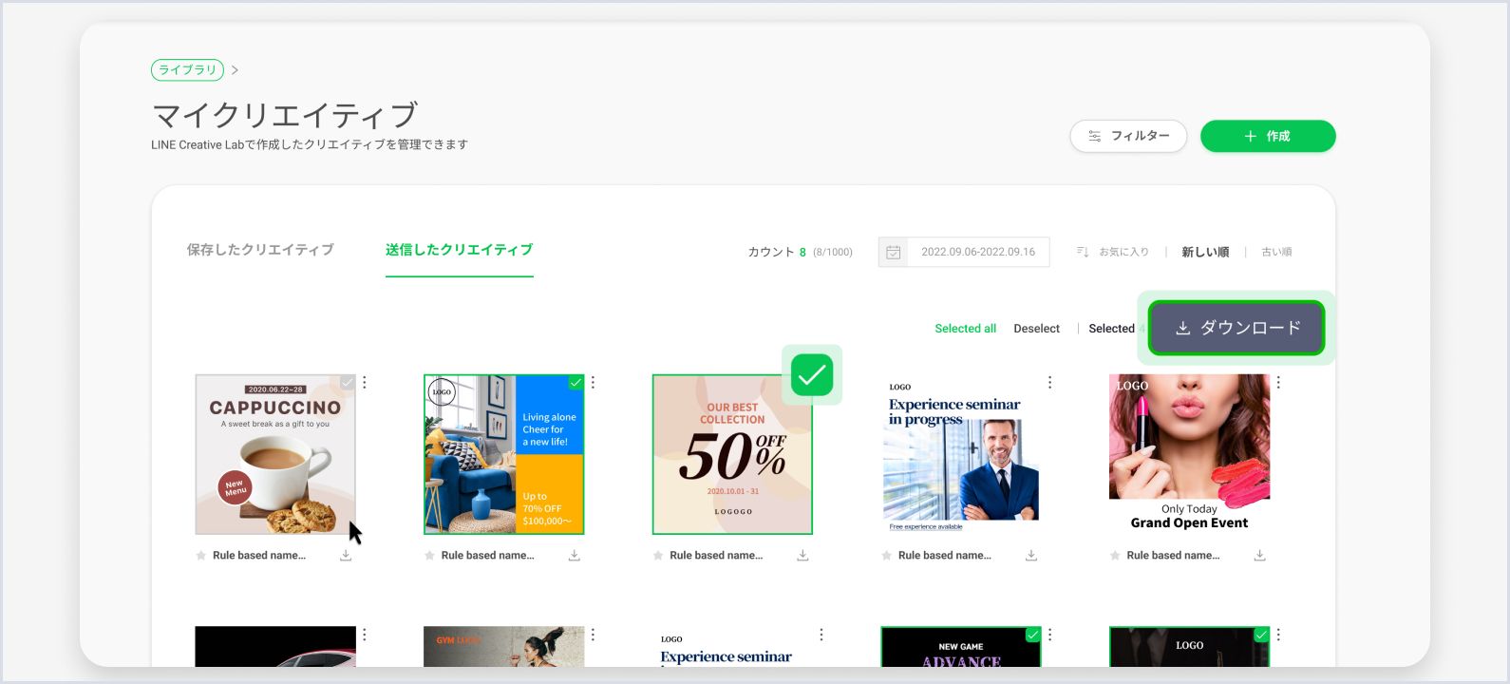Viewport: 1510px width, 684px height.
Task: Download the Experience seminar in progress creative via its icon
Action: (1030, 556)
